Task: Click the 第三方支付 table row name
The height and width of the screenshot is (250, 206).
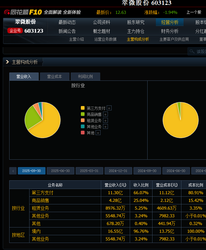Action: [x=42, y=193]
